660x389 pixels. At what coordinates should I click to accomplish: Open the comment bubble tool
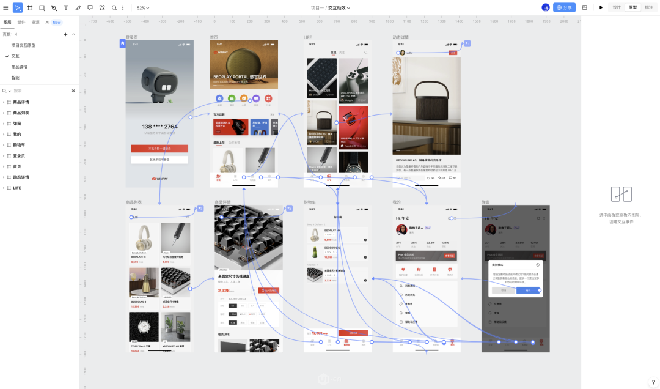click(90, 7)
